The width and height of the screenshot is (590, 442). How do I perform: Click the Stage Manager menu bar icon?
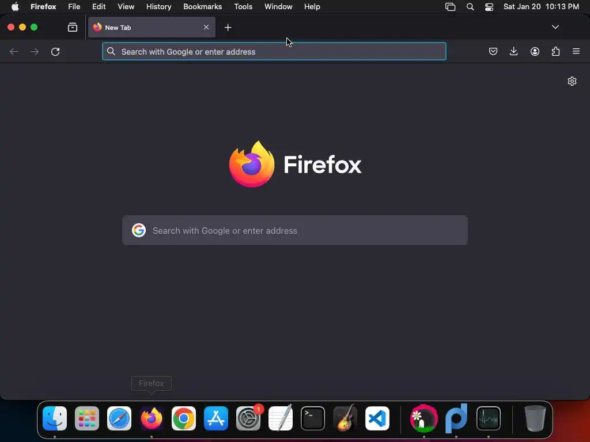click(x=450, y=6)
